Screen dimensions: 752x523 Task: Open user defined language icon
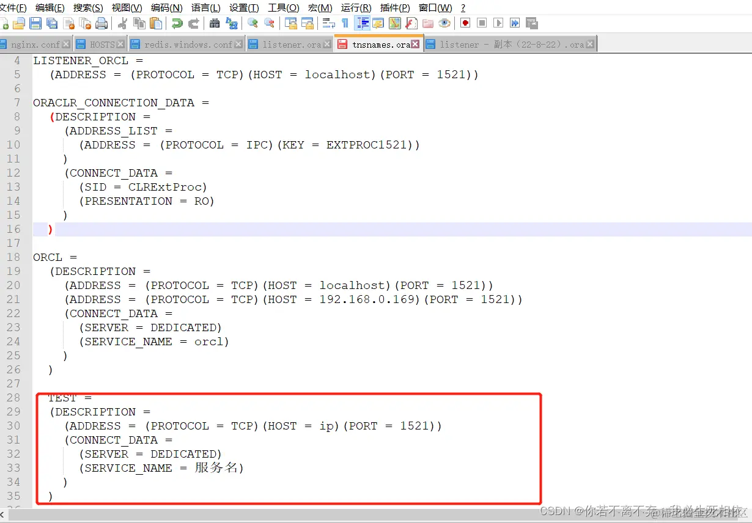click(378, 23)
